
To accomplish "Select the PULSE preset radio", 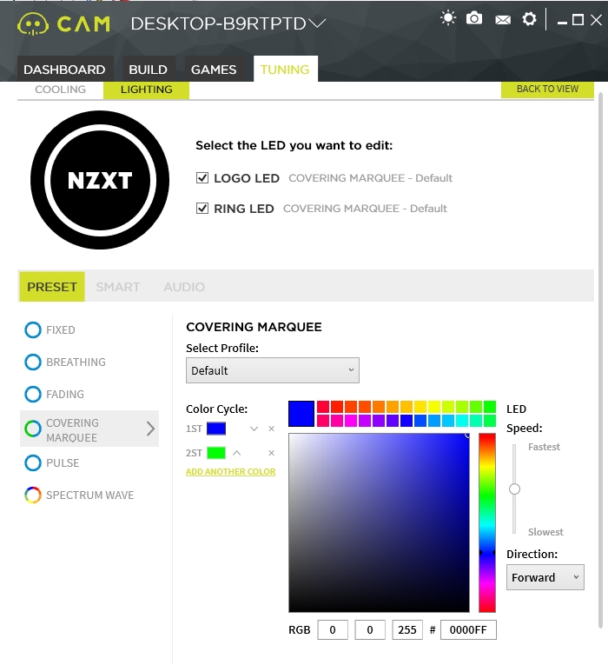I will pyautogui.click(x=33, y=462).
